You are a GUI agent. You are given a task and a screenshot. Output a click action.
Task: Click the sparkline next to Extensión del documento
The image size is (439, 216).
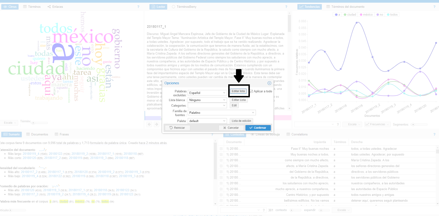43,150
